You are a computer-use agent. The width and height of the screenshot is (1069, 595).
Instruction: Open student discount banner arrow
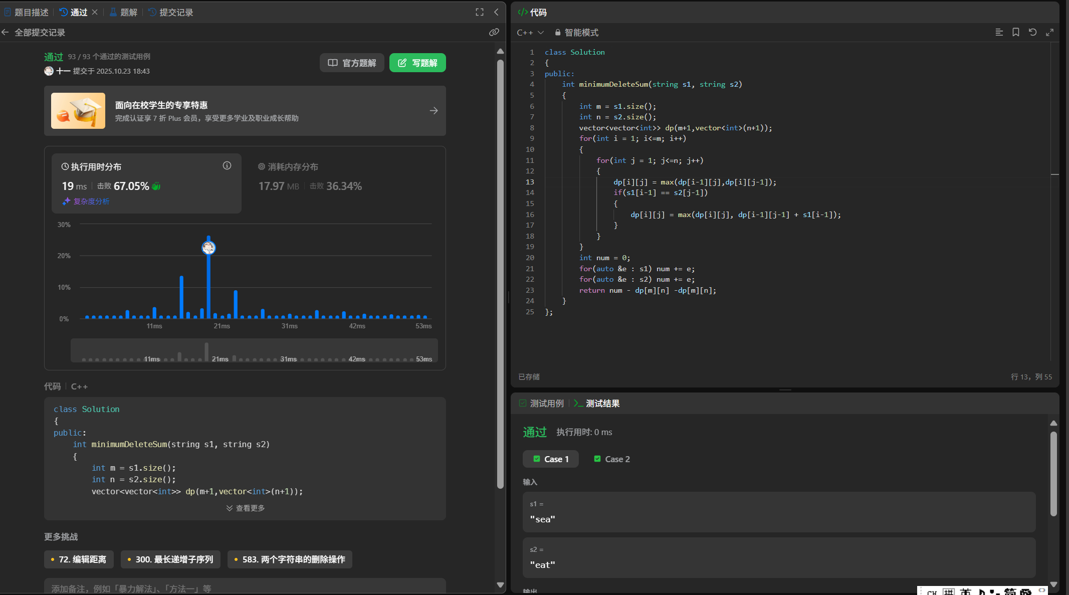point(434,111)
